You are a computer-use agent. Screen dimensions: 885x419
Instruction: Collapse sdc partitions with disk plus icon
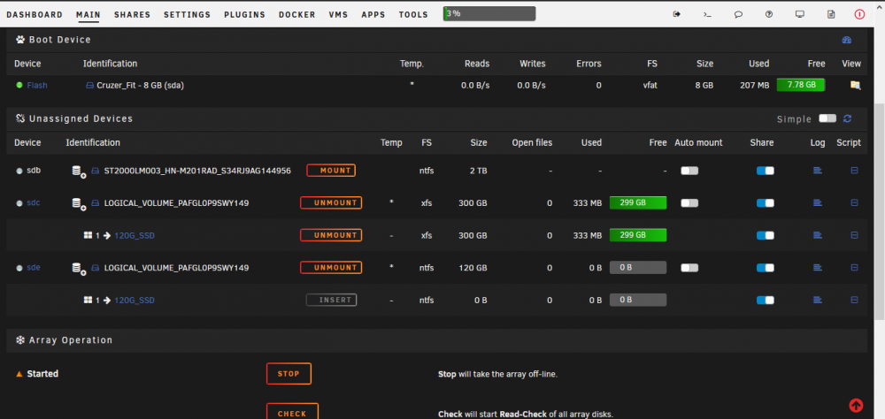[79, 203]
